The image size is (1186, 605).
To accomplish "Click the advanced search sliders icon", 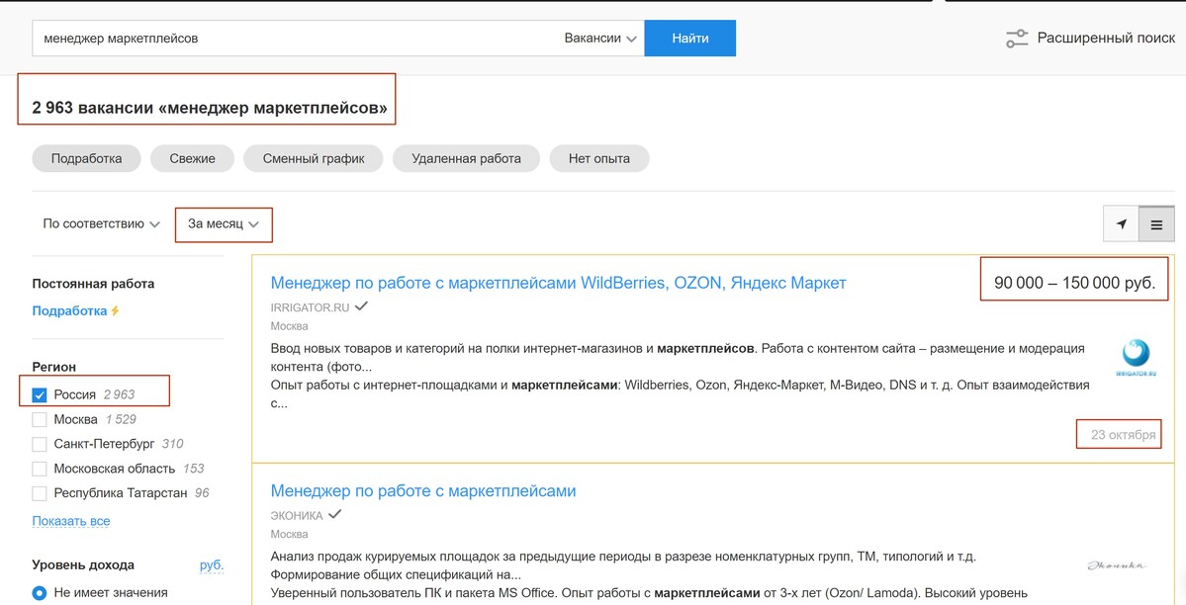I will (1017, 38).
